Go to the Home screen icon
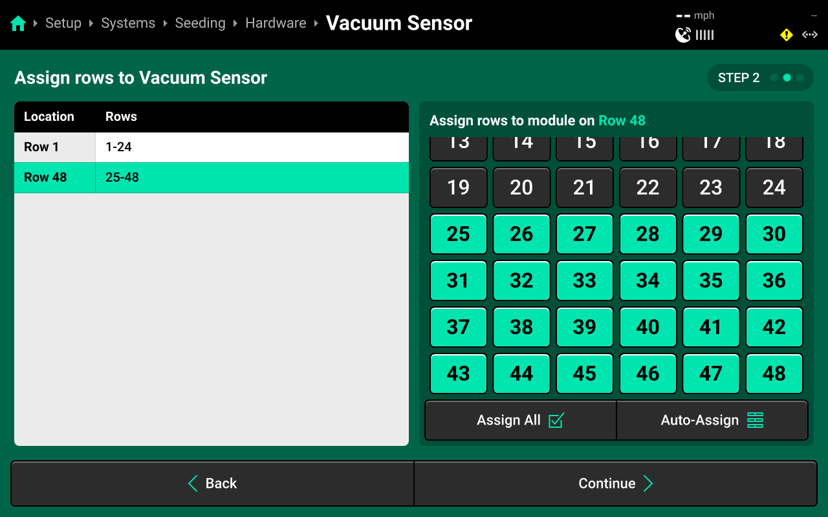Screen dimensions: 828x517 [18, 24]
